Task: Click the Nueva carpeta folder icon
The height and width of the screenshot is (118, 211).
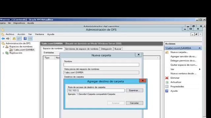Action: [167, 52]
